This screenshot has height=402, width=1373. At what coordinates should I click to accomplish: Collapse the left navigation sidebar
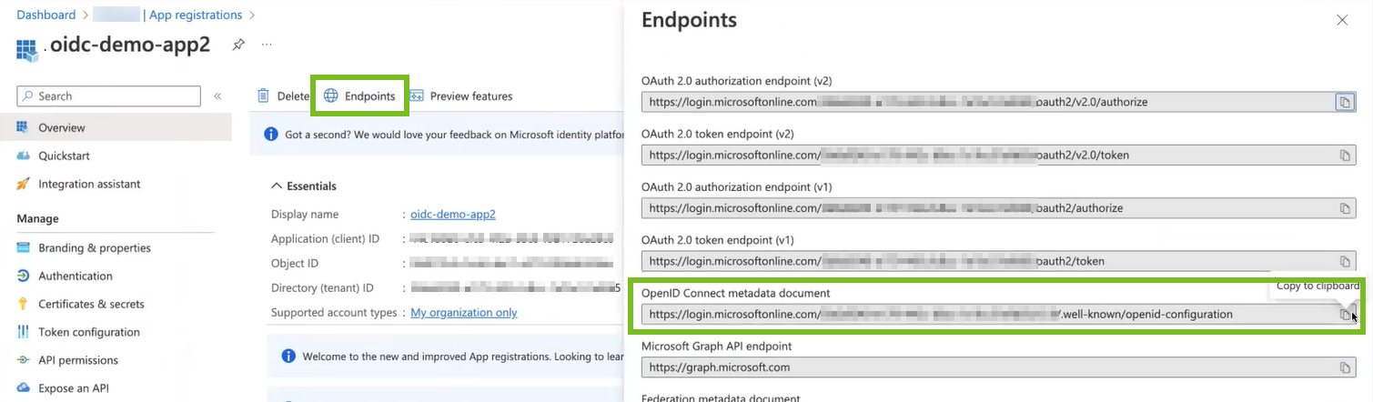tap(217, 96)
